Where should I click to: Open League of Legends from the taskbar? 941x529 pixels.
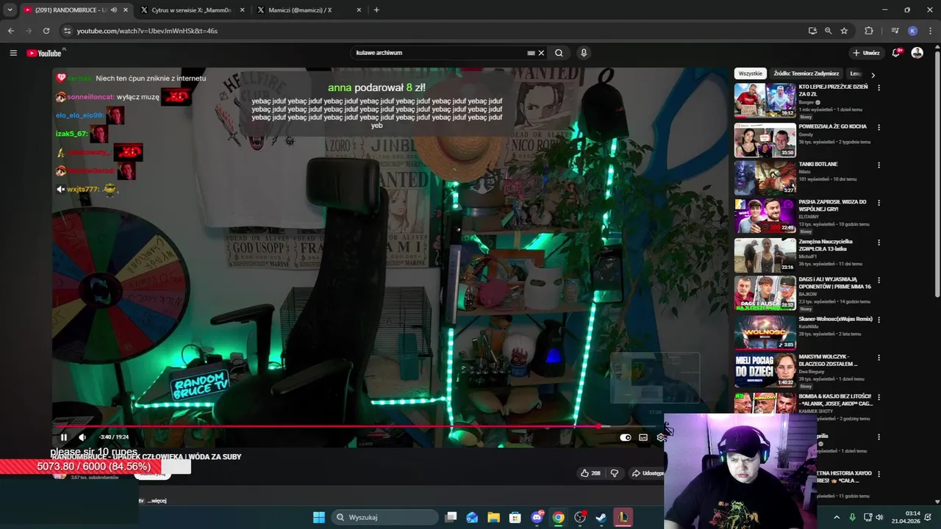point(623,517)
